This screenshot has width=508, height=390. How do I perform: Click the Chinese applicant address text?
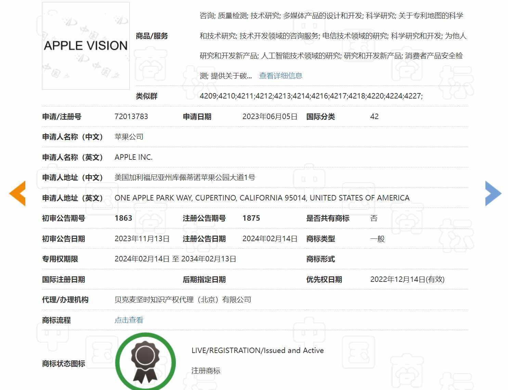(x=185, y=178)
